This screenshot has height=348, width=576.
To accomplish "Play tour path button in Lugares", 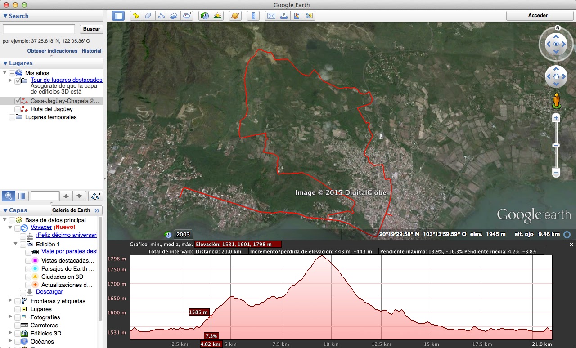I will coord(96,196).
